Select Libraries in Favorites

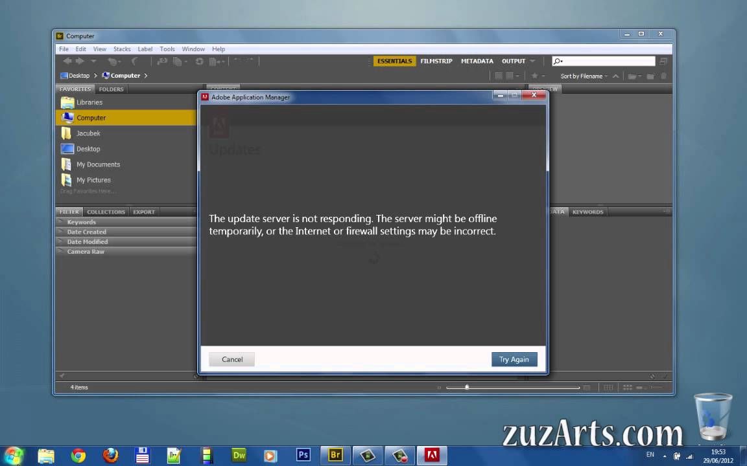[x=126, y=102]
